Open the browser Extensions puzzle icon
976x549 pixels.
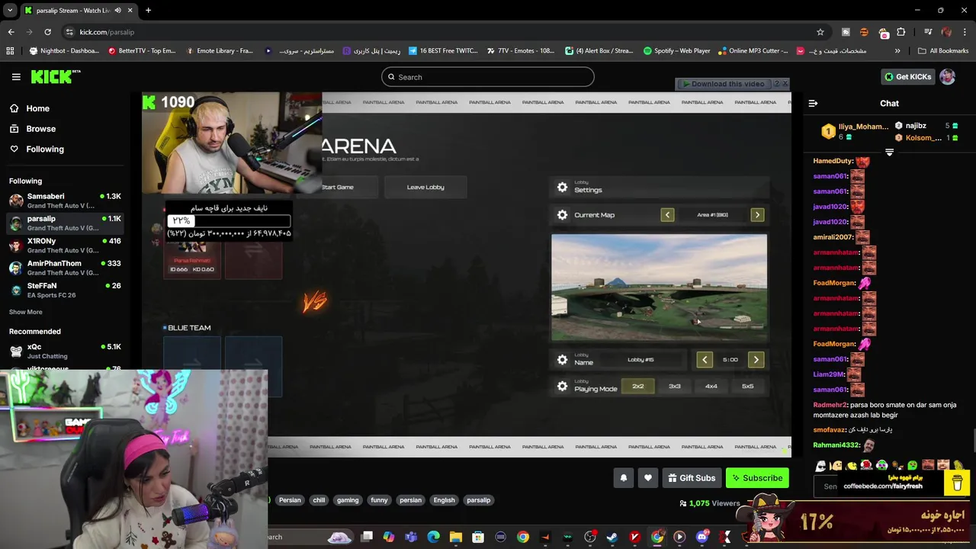(901, 32)
